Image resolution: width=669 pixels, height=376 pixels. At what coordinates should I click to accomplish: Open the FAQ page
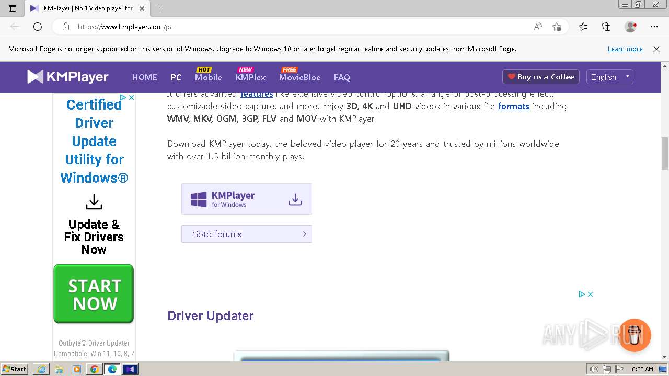(342, 77)
